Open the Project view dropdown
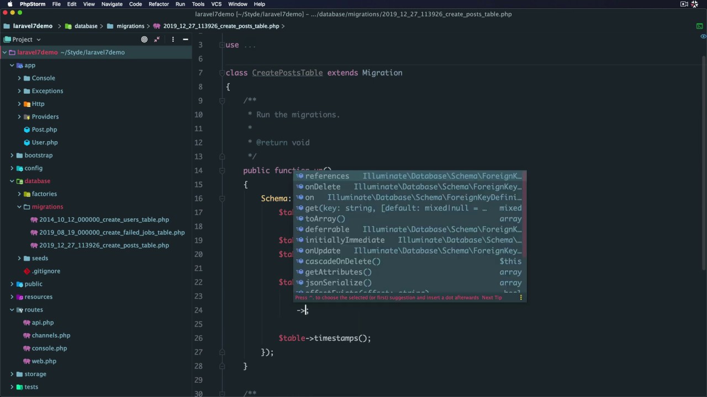The height and width of the screenshot is (397, 707). pos(22,39)
